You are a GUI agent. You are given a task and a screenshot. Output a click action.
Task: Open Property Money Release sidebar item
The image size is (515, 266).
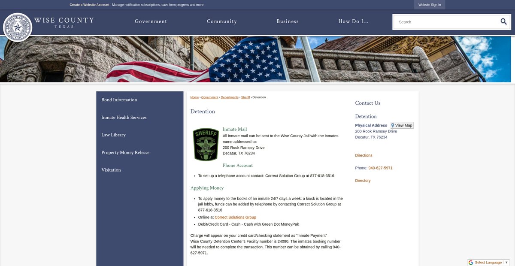[125, 153]
